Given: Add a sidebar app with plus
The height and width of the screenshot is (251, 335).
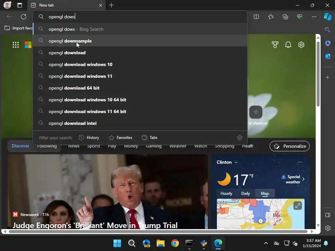Looking at the screenshot, I should pos(327,77).
